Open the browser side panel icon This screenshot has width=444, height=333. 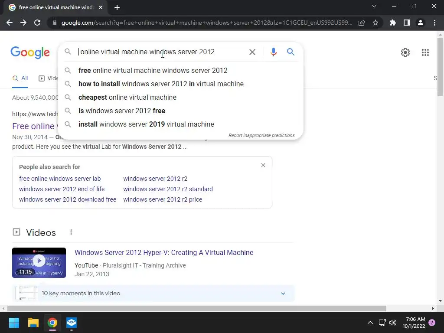[x=407, y=23]
